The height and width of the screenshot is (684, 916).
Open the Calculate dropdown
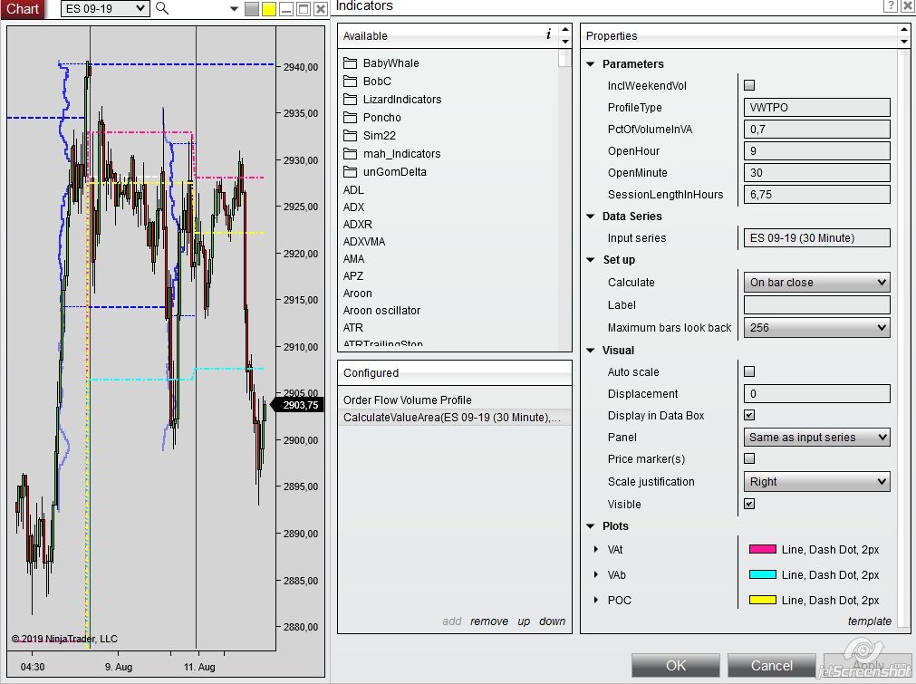816,283
